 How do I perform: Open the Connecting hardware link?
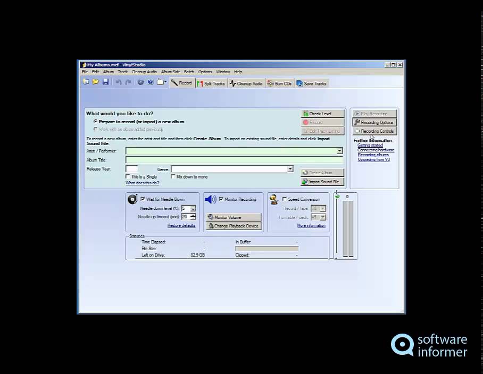coord(376,150)
